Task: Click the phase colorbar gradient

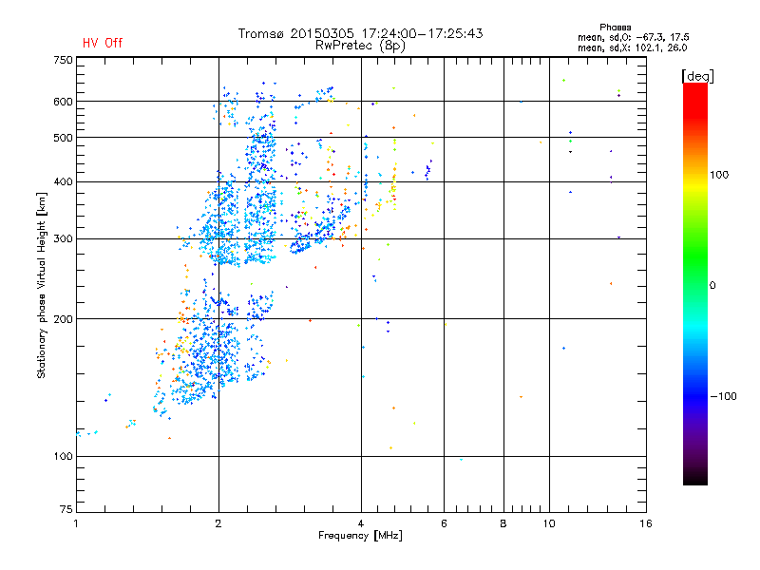Action: coord(695,283)
